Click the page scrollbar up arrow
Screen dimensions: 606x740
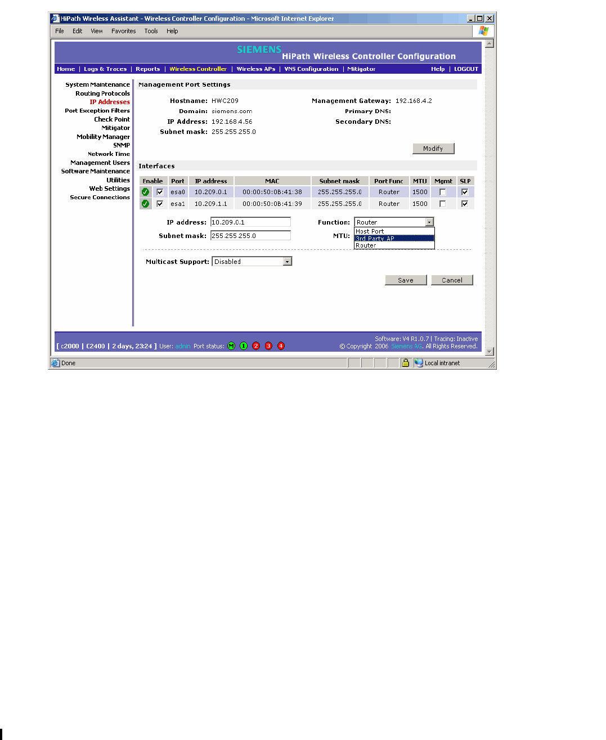point(490,43)
